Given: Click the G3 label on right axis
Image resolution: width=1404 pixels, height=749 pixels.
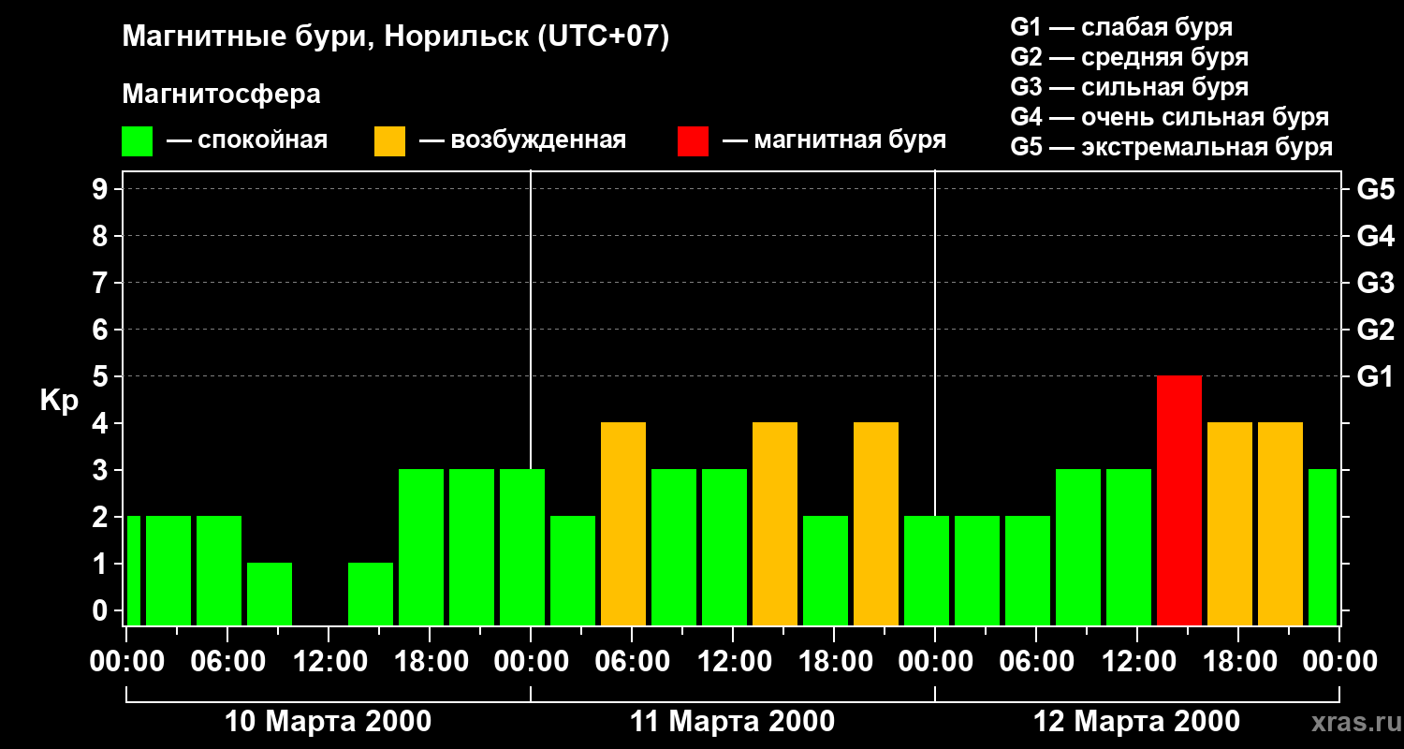Looking at the screenshot, I should 1376,283.
